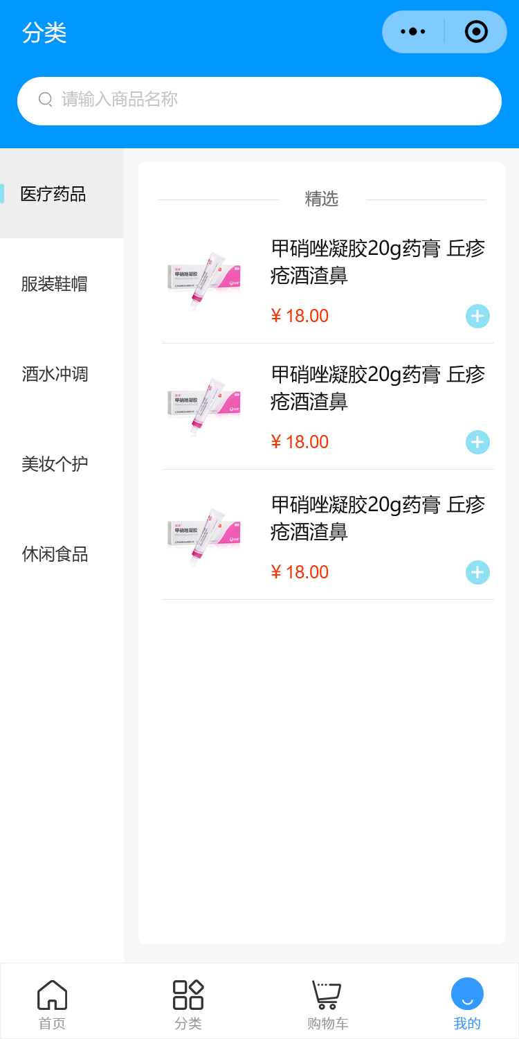Choose the 服装鞋帽 category
The width and height of the screenshot is (519, 1039).
point(55,284)
